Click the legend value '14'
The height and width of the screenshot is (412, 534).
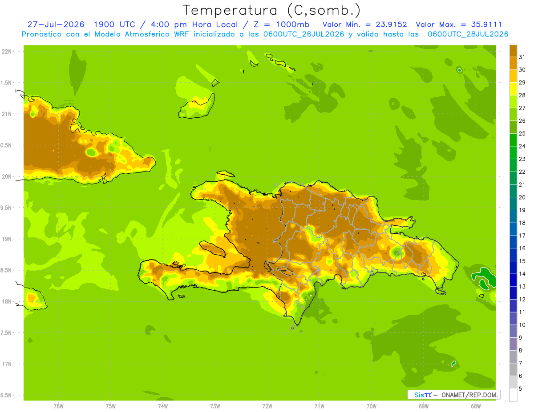(x=522, y=274)
